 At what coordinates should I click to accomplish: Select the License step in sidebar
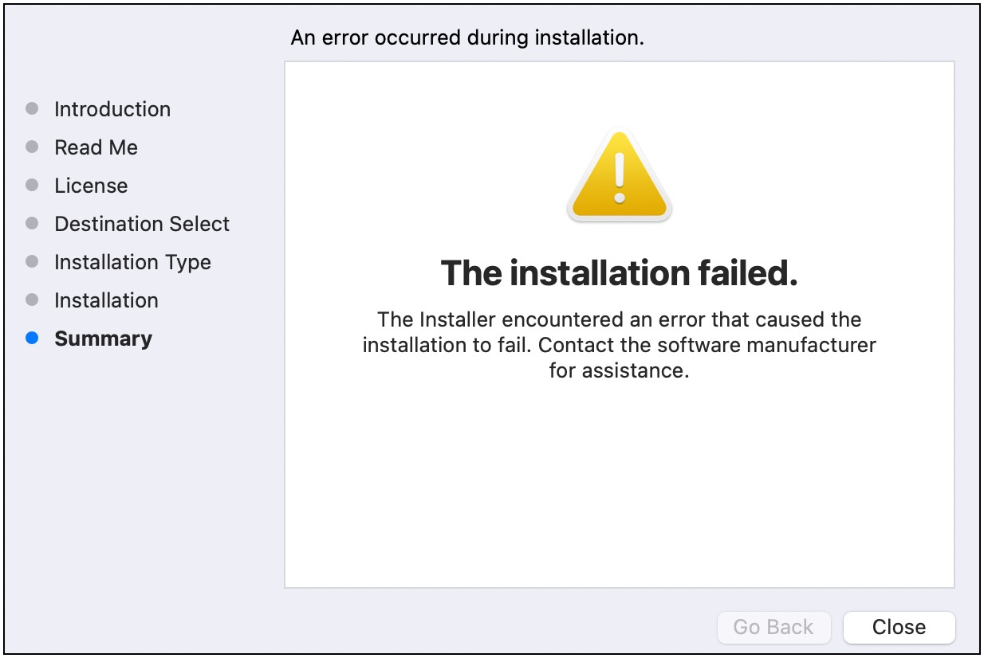click(90, 186)
